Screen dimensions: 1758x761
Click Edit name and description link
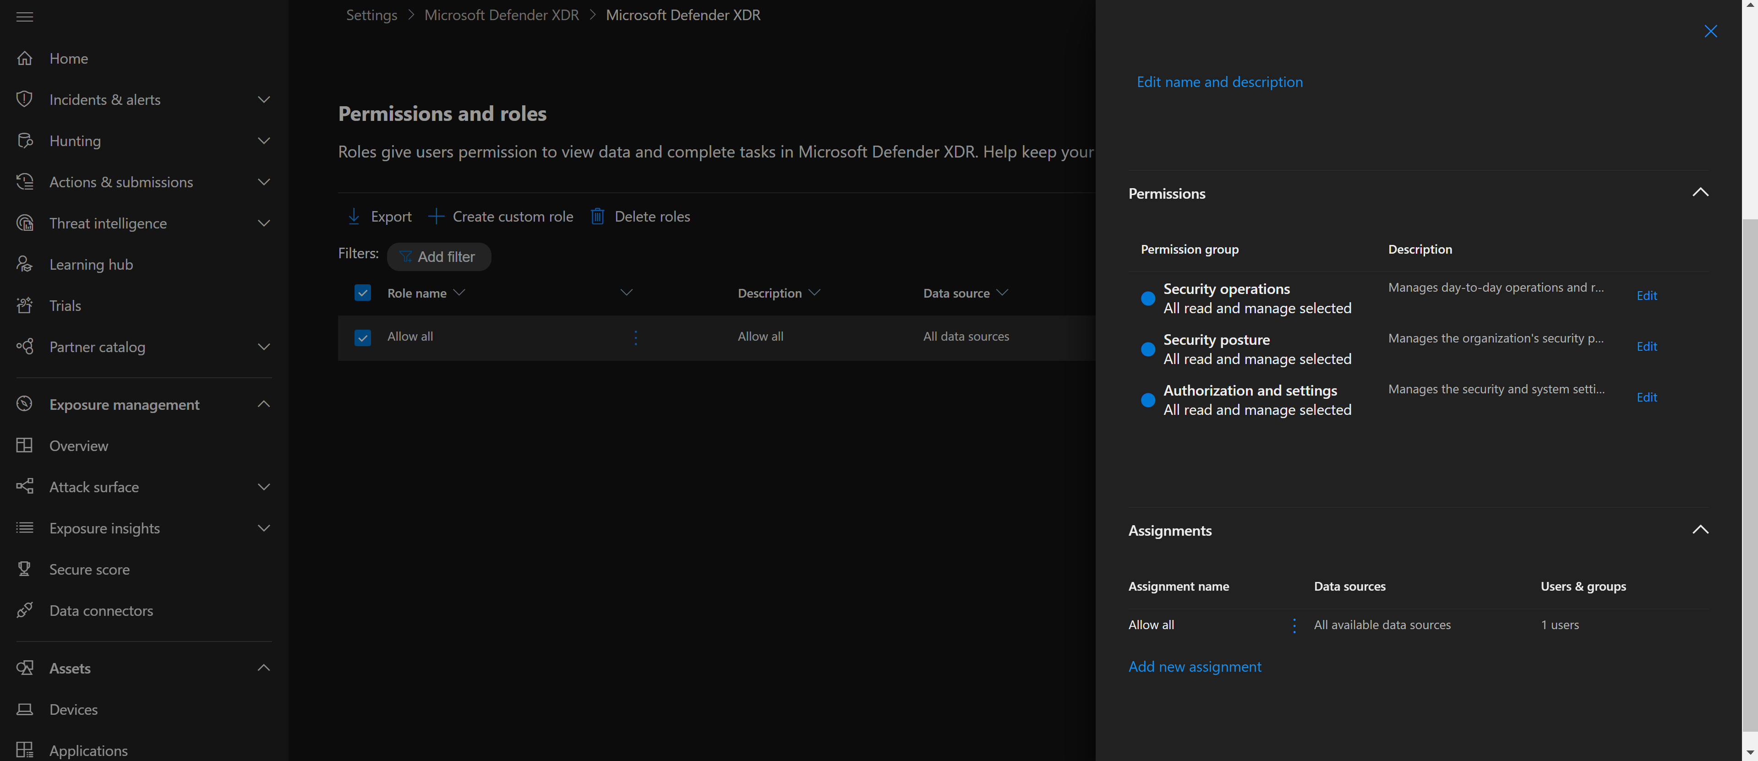(1219, 82)
